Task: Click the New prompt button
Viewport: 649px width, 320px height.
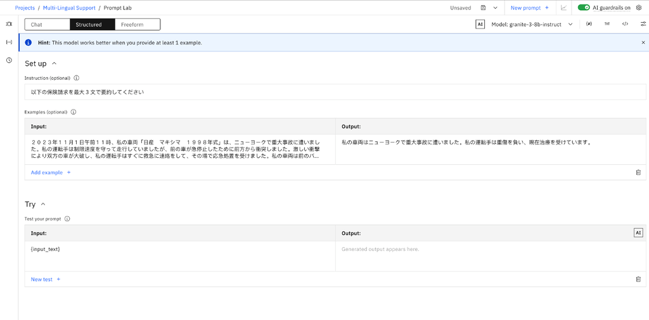Action: click(x=530, y=8)
